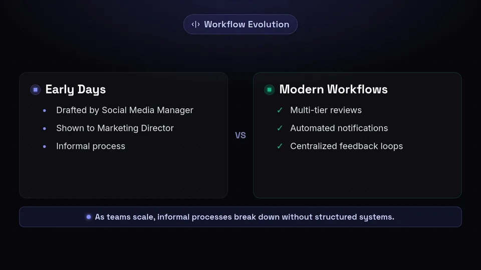Screen dimensions: 481x270
Task: Click the checkmark beside Centralized feedback loops
Action: click(280, 146)
